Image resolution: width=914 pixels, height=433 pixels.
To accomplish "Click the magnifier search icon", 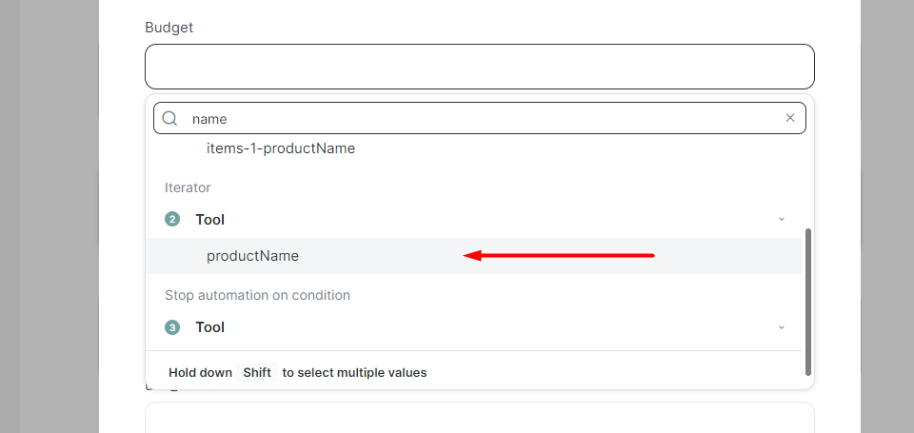I will [169, 119].
